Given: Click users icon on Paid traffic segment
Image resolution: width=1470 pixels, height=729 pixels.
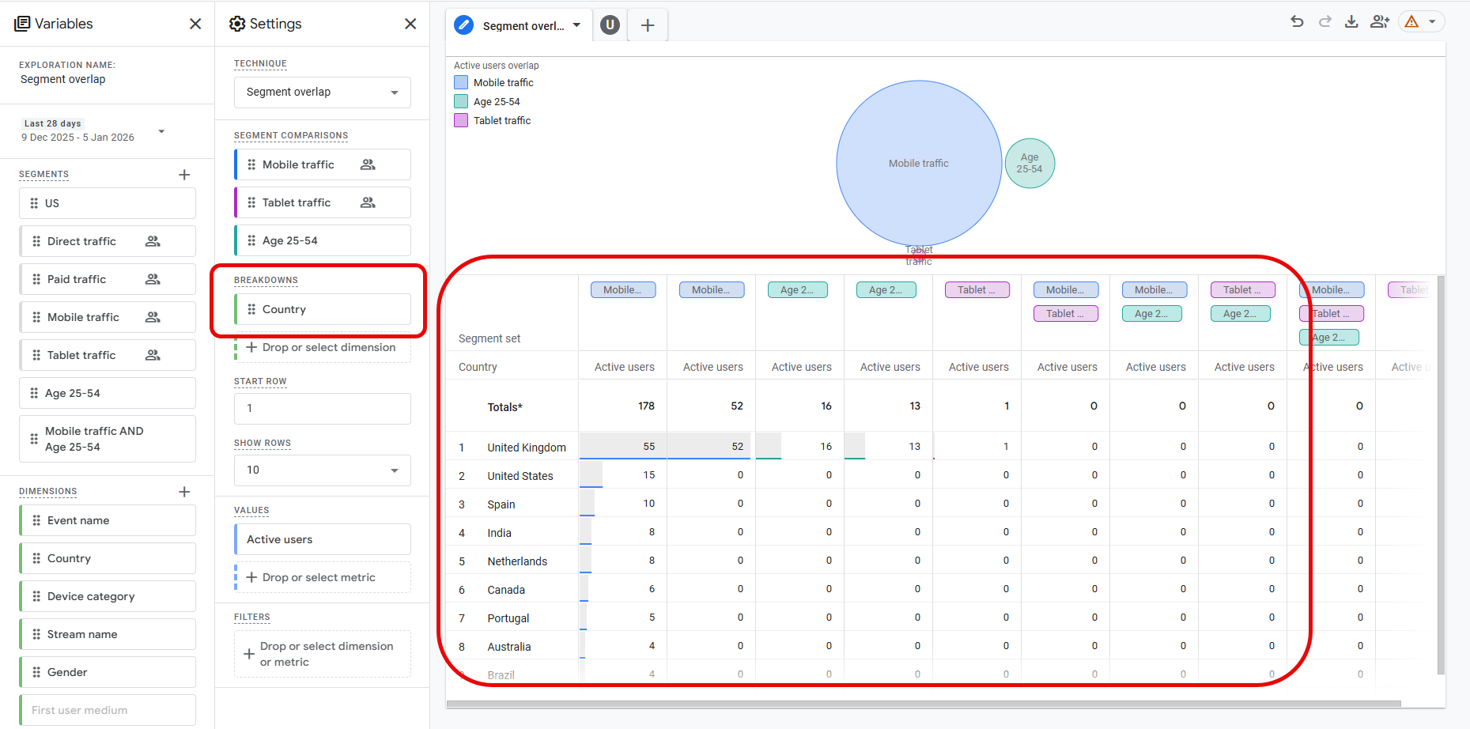Looking at the screenshot, I should (153, 279).
